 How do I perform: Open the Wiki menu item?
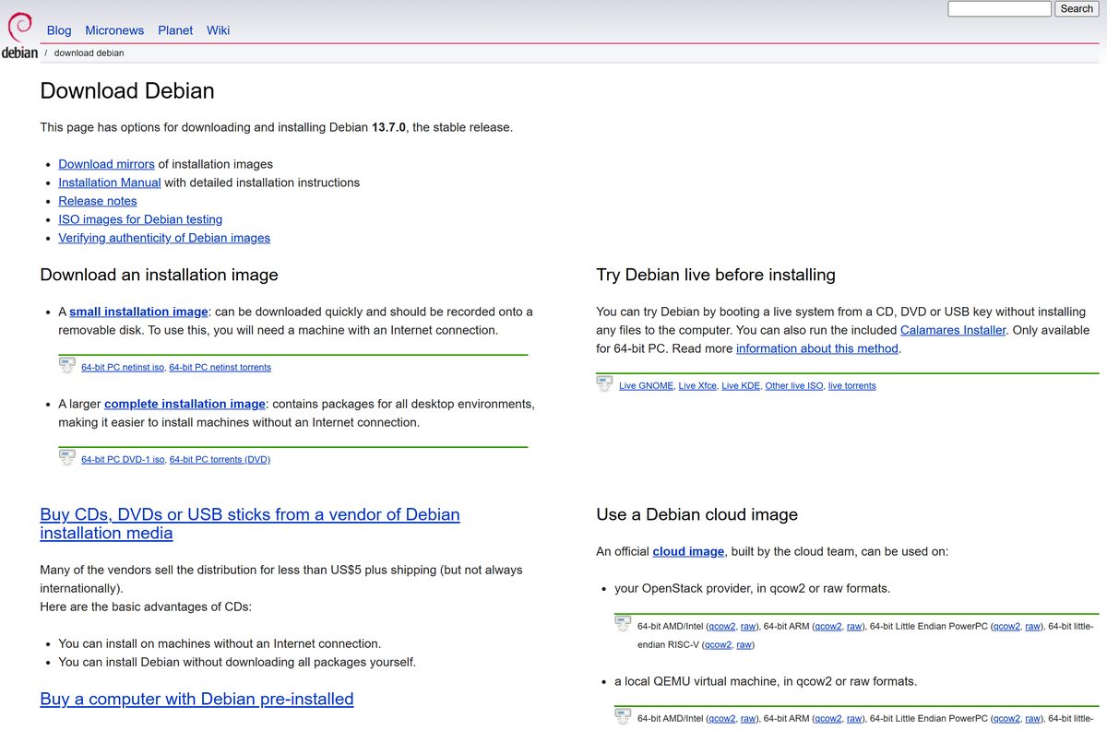219,30
